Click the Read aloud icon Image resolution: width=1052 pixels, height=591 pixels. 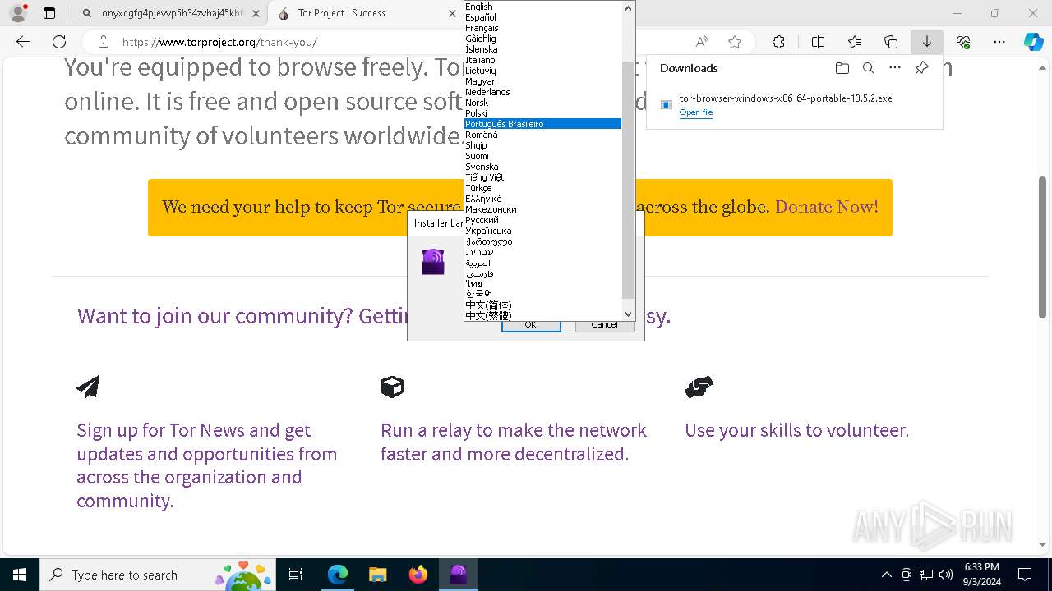pyautogui.click(x=702, y=42)
